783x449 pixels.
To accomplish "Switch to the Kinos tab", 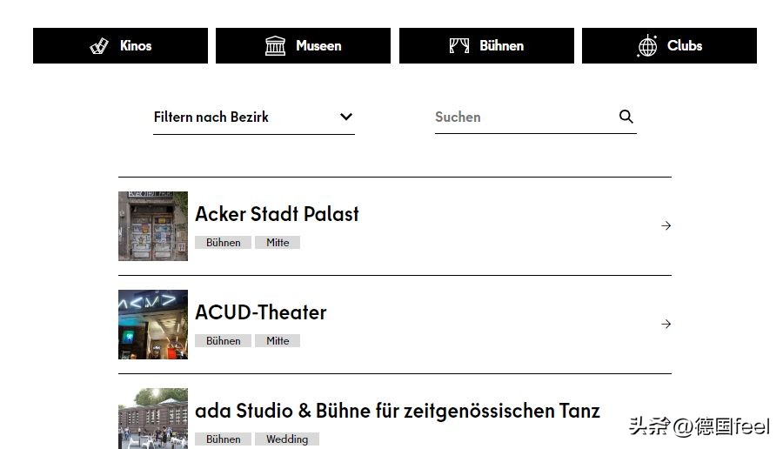I will tap(120, 46).
